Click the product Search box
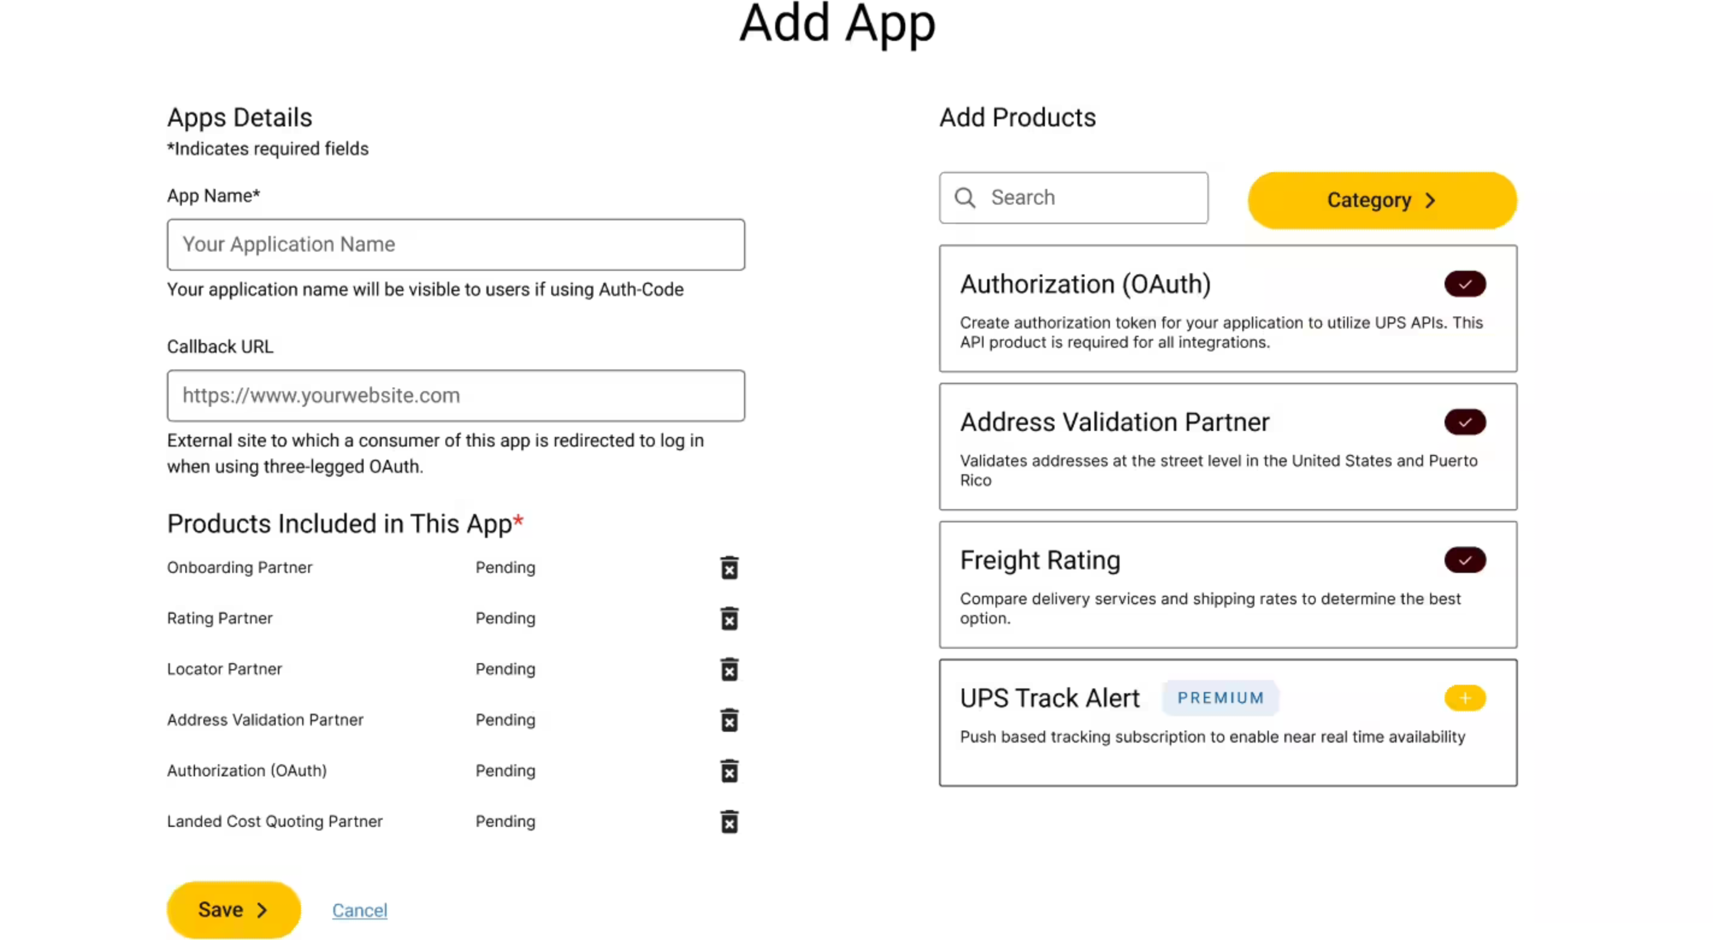Screen dimensions: 1713x940 [x=1091, y=197]
